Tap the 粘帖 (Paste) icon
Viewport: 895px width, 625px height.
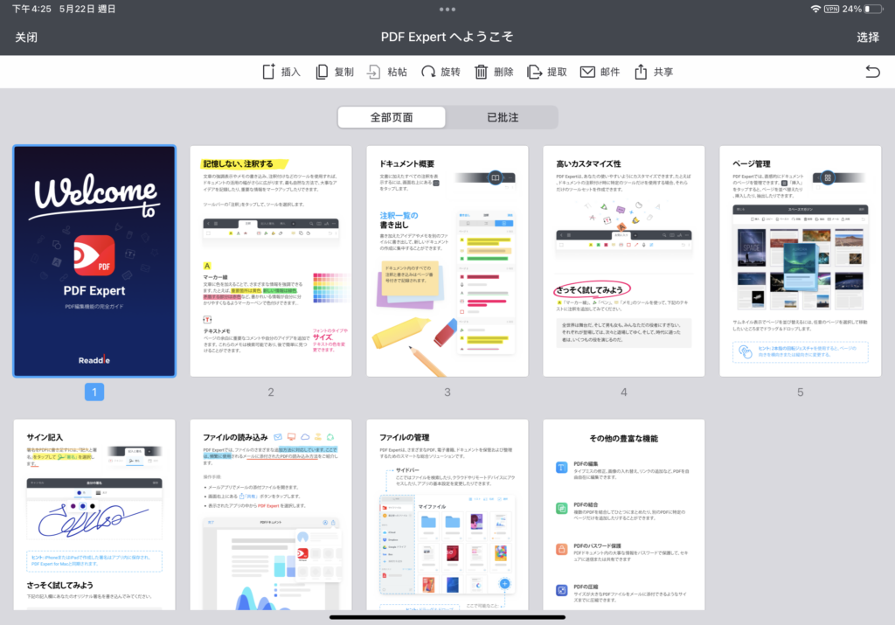[x=374, y=72]
